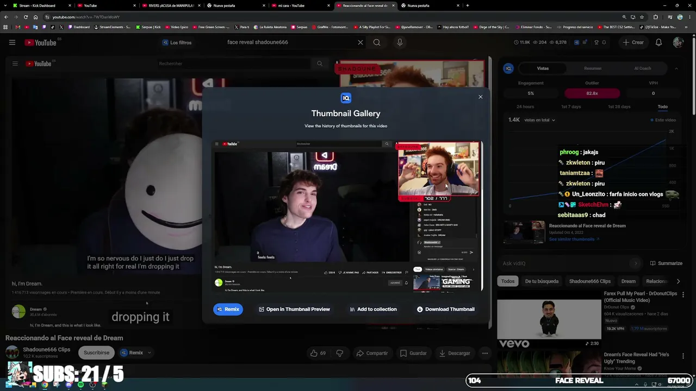The height and width of the screenshot is (391, 696).
Task: Click Remix button below video title
Action: pyautogui.click(x=132, y=353)
